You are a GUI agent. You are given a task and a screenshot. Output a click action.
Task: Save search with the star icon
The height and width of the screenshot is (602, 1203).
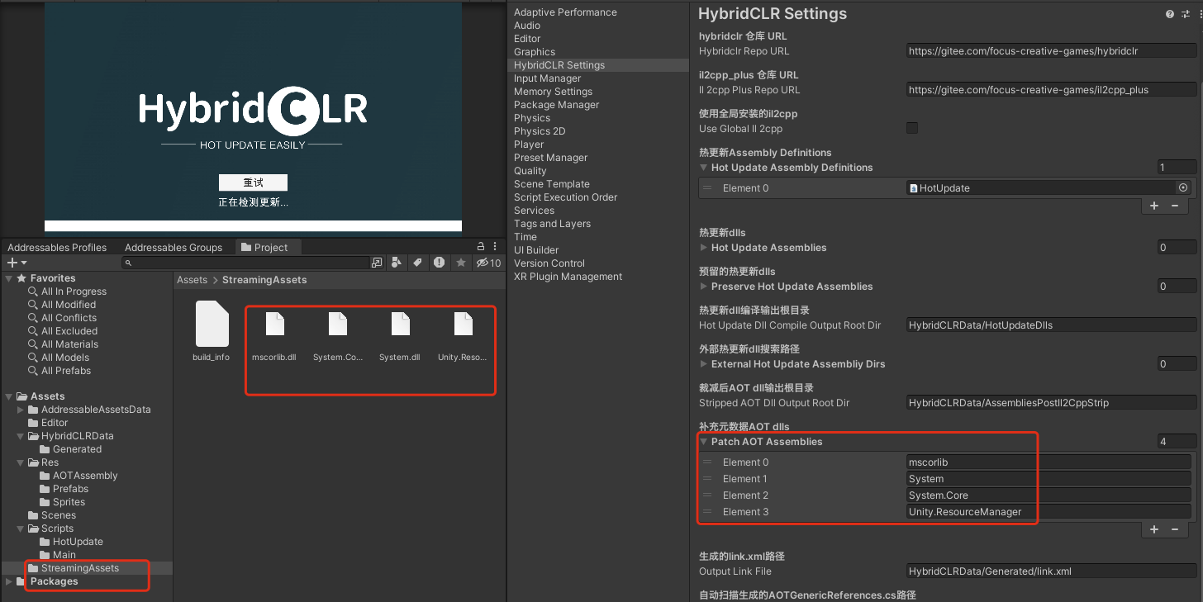(x=461, y=263)
